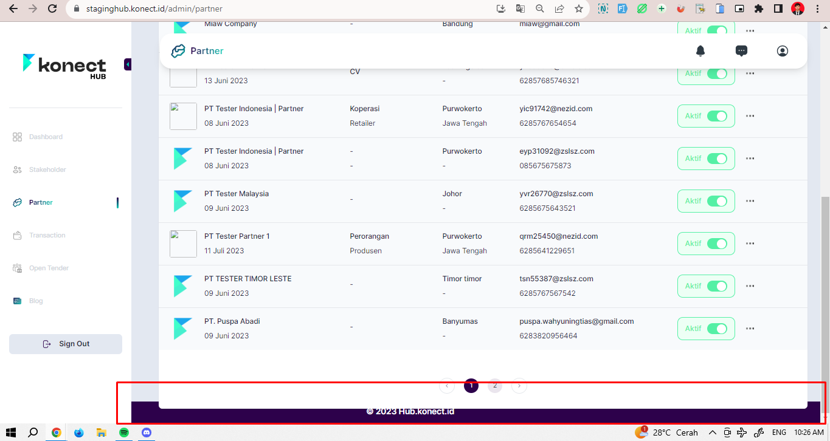Viewport: 830px width, 441px height.
Task: Open the Windows Start menu
Action: pyautogui.click(x=10, y=432)
